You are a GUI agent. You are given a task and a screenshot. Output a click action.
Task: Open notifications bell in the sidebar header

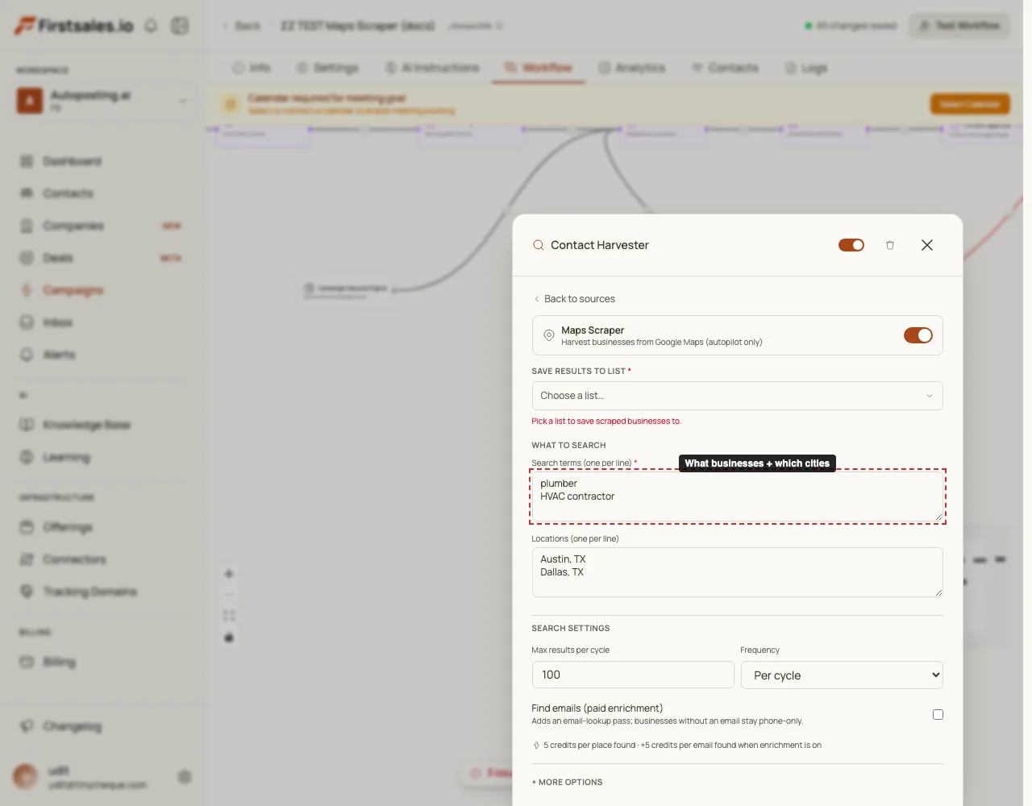coord(151,26)
